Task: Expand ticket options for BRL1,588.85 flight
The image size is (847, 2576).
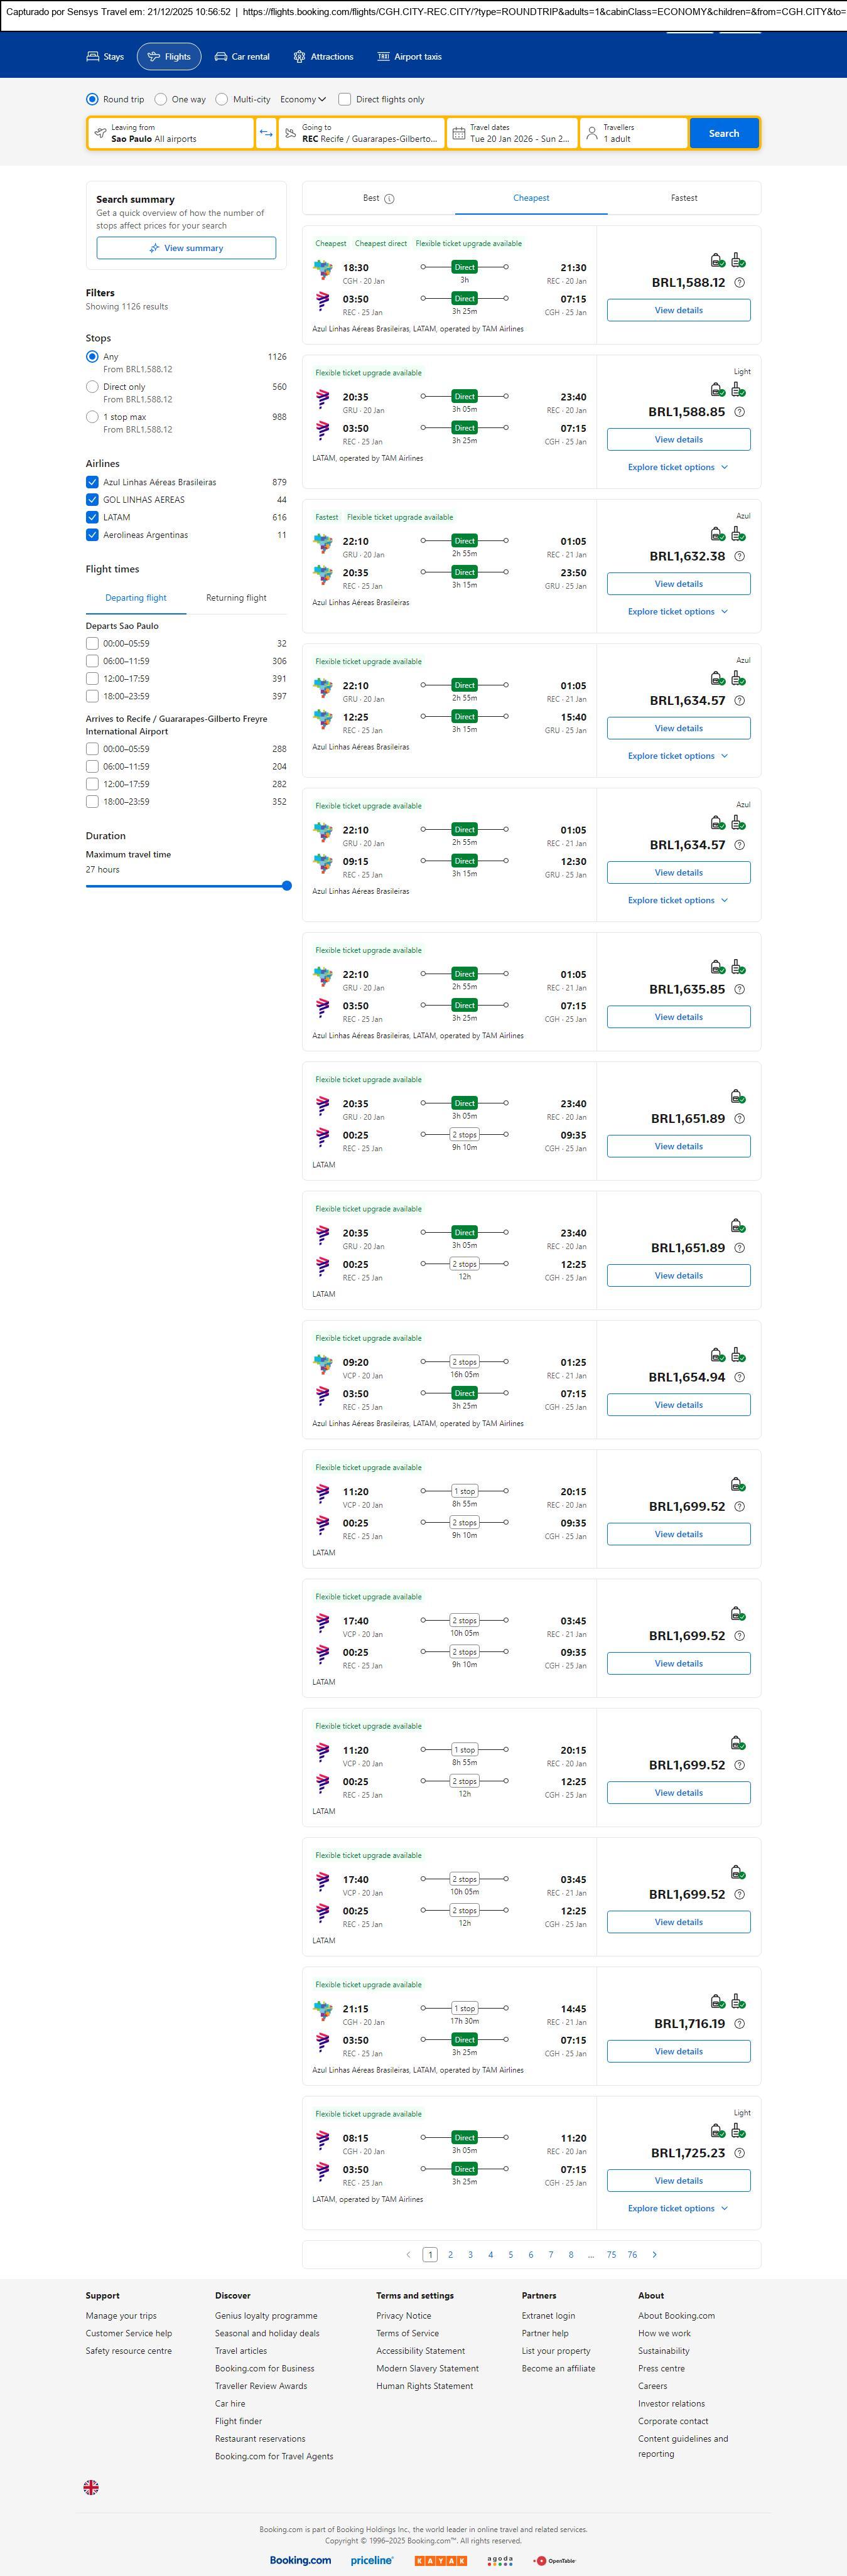Action: point(678,467)
